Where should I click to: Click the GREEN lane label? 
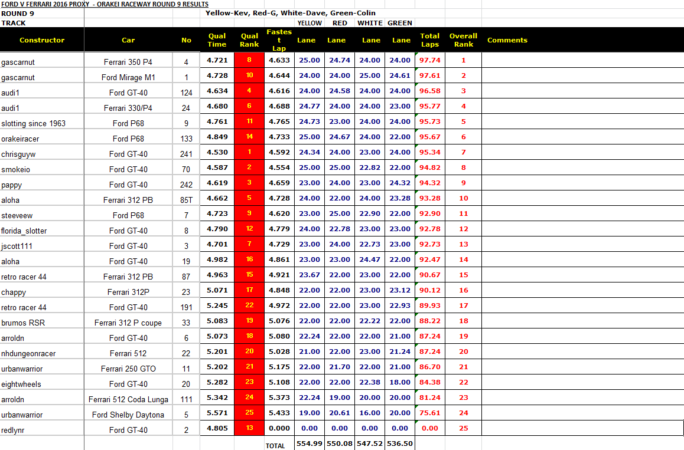399,23
